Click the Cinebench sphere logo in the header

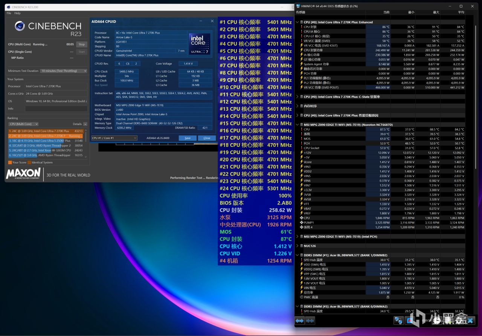[20, 26]
